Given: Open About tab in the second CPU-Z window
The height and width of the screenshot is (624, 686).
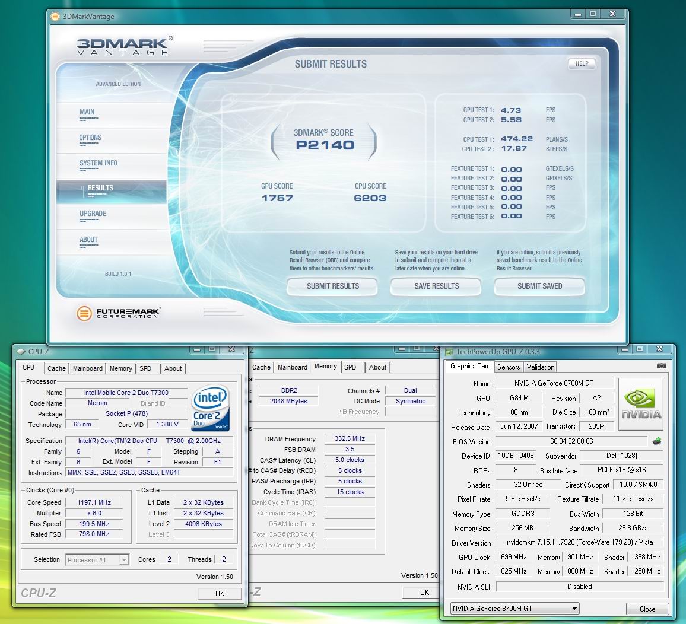Looking at the screenshot, I should pos(377,367).
